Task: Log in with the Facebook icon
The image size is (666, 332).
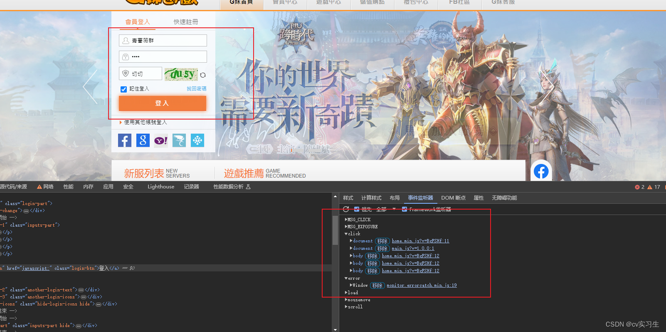Action: (x=125, y=140)
